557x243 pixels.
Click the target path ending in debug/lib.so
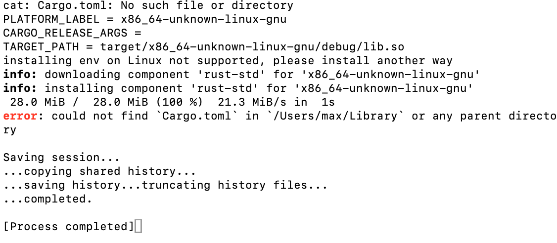point(252,47)
